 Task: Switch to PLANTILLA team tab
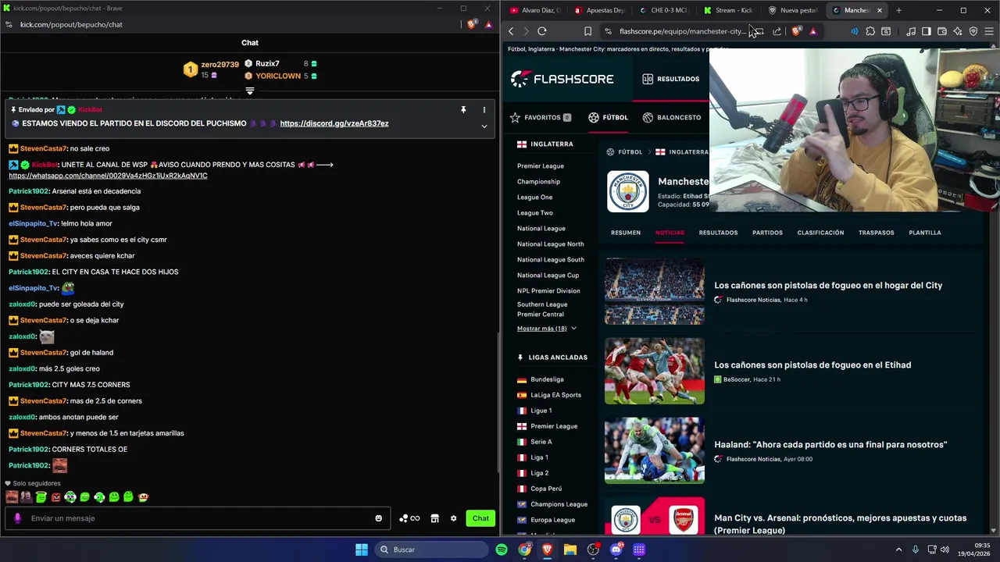925,233
